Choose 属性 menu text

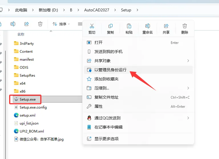[99, 107]
